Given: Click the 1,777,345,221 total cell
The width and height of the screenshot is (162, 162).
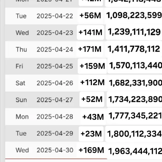Looking at the screenshot, I should click(135, 116).
